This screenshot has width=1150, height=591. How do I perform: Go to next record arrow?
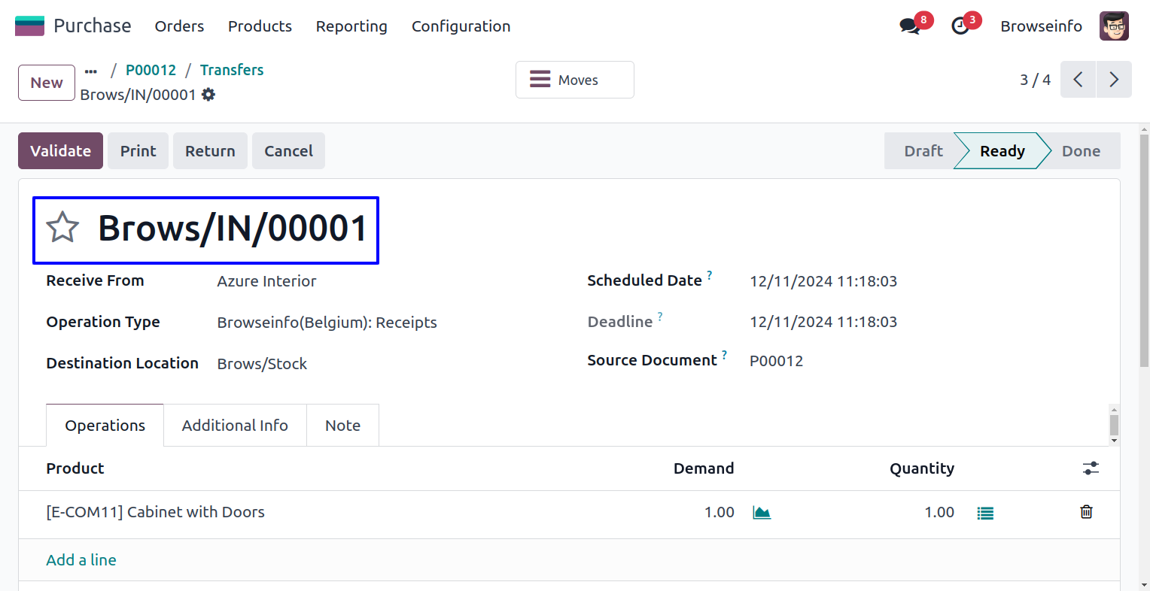[x=1114, y=80]
